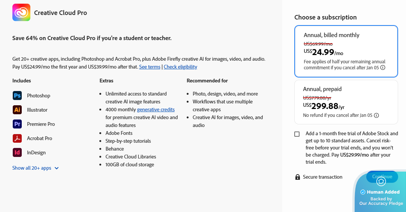The image size is (406, 212).
Task: Click the chevron next to Show all apps
Action: (x=57, y=168)
